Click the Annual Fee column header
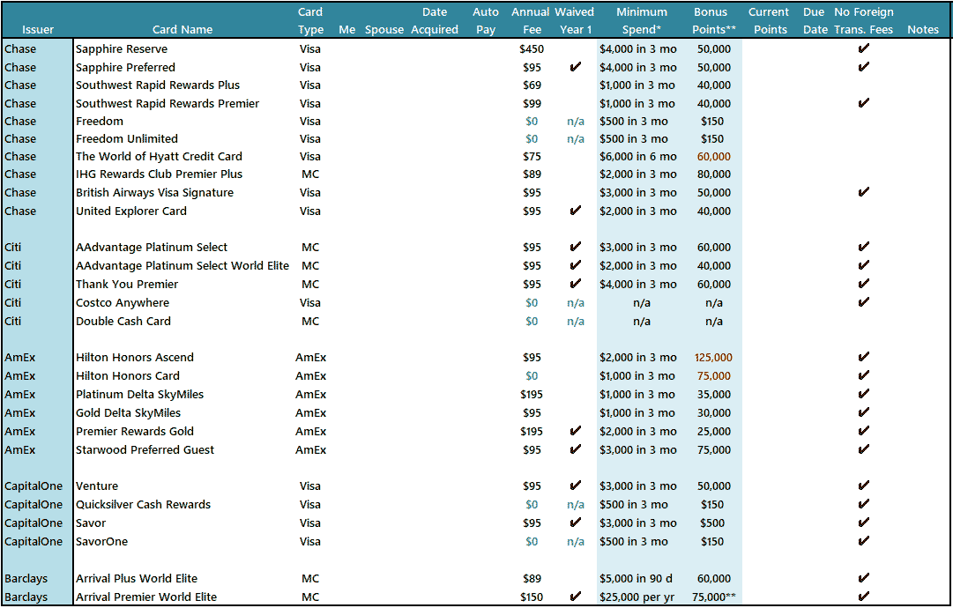Image resolution: width=953 pixels, height=608 pixels. 531,20
